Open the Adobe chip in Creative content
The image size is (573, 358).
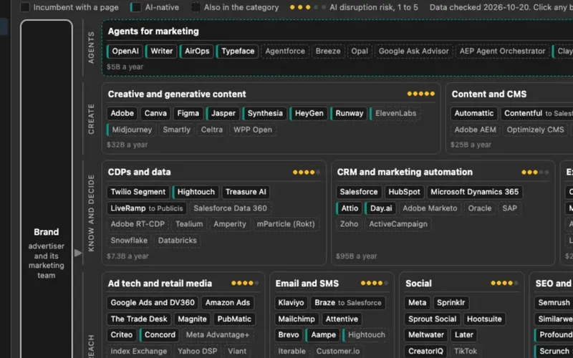[122, 113]
